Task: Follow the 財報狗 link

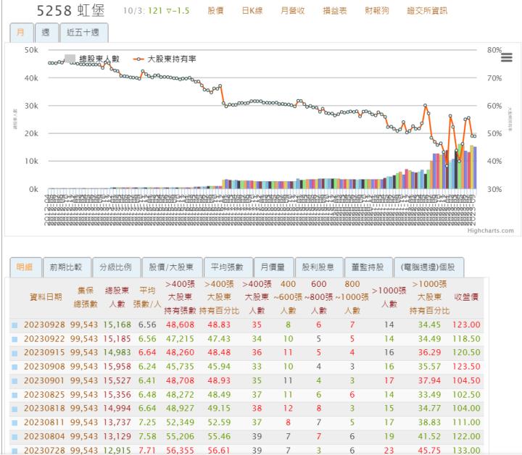Action: 377,11
